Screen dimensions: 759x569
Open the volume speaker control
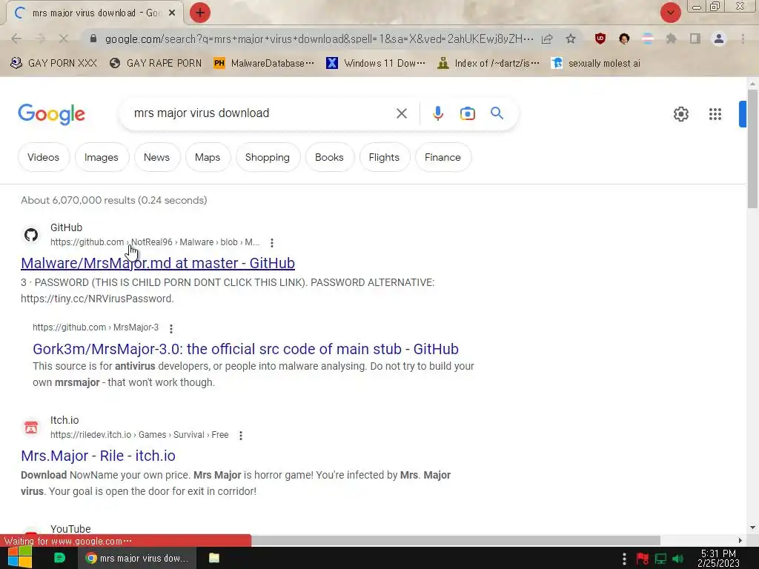[x=678, y=559]
